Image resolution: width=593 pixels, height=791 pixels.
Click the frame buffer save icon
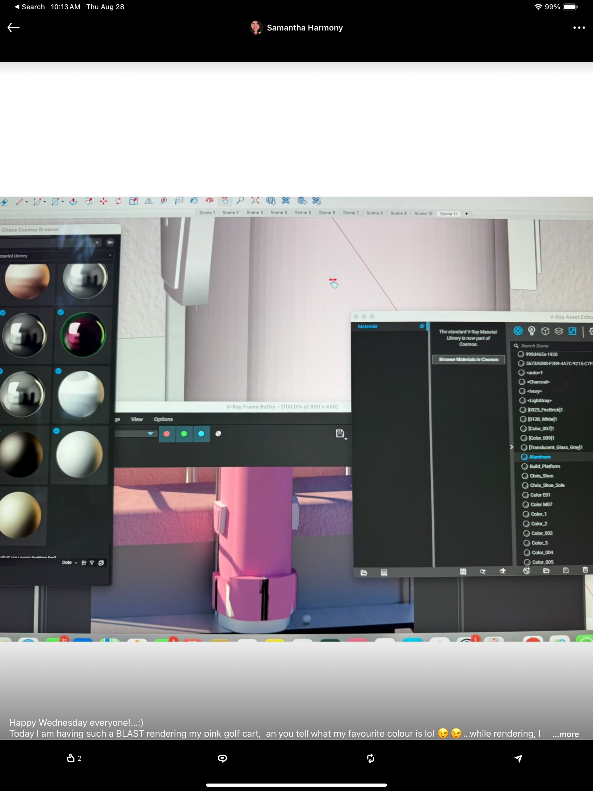tap(340, 434)
